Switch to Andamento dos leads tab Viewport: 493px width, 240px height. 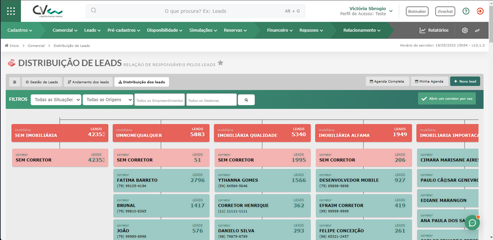[88, 82]
